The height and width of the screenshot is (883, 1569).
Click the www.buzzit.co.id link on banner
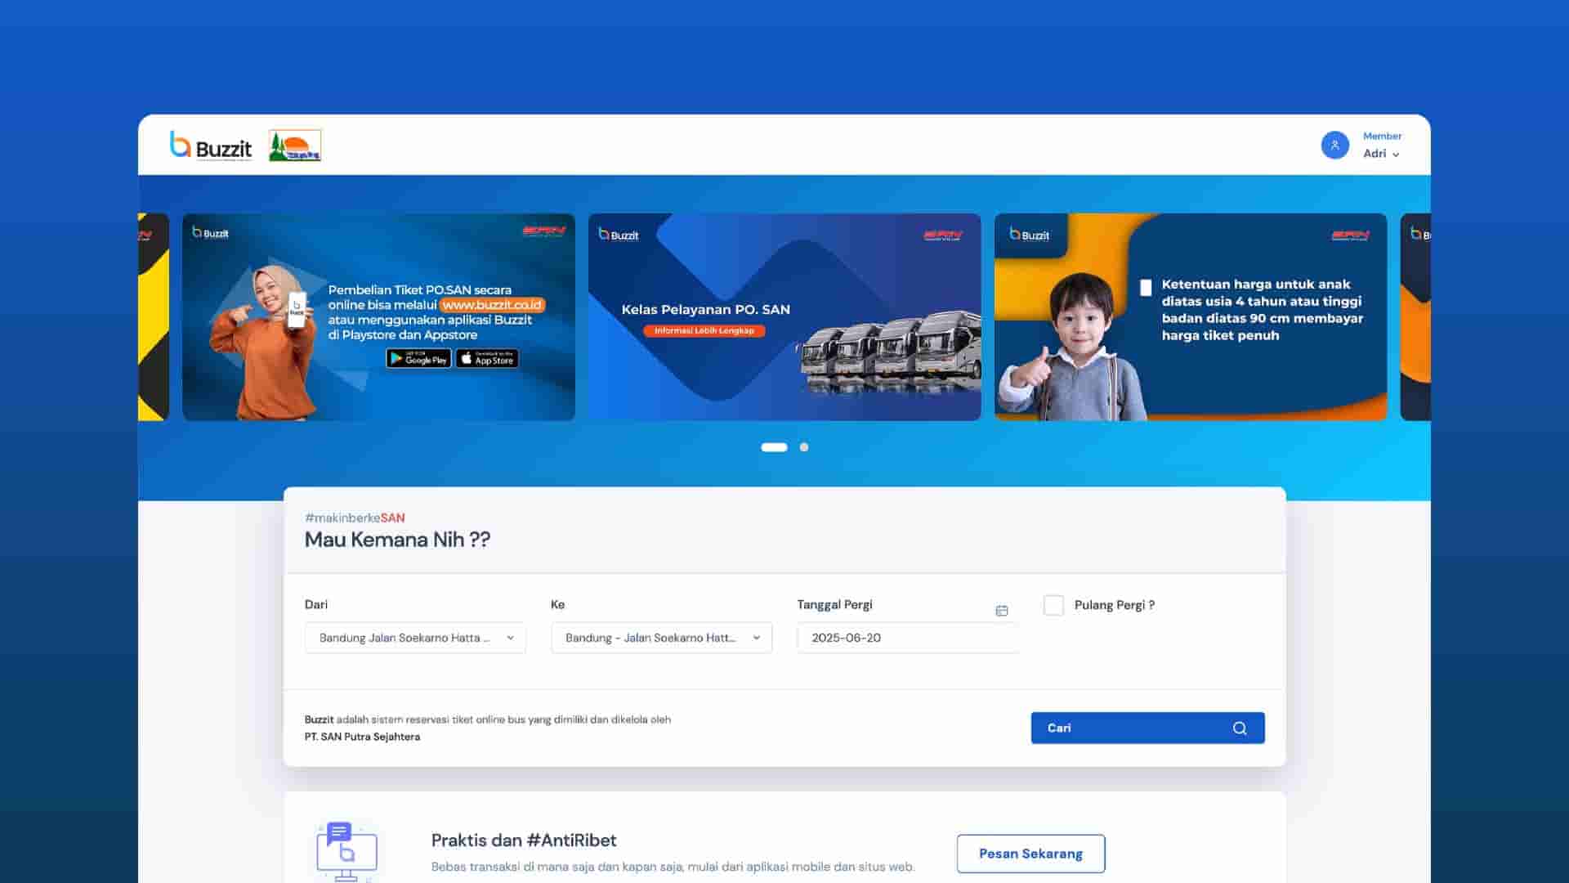point(492,304)
